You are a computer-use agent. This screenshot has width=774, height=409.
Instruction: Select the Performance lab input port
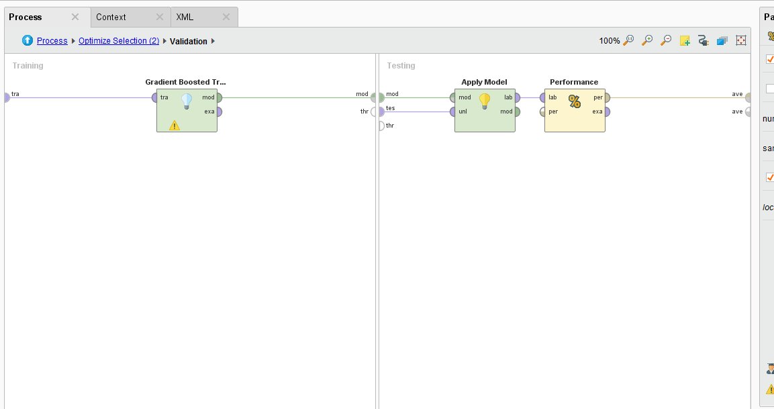pos(542,98)
